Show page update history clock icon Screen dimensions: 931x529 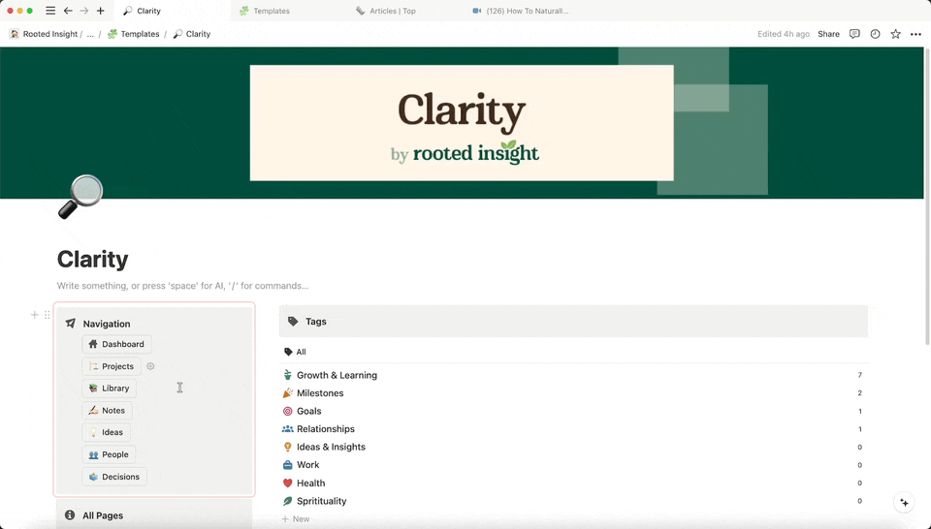tap(875, 34)
